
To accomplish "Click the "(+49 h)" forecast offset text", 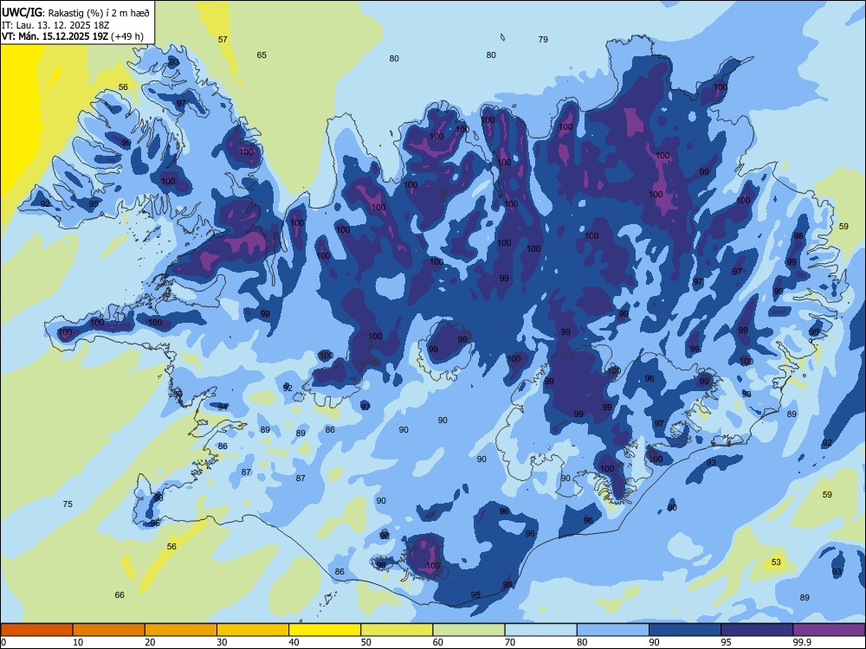I will 127,36.
